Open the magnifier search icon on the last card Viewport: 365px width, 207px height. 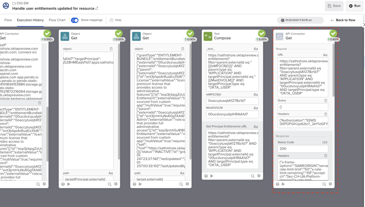click(x=324, y=184)
